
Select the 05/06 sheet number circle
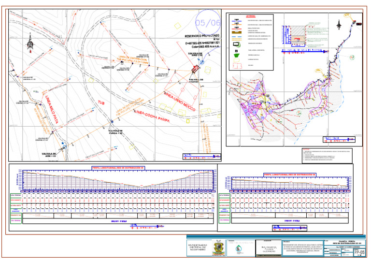[x=208, y=23]
